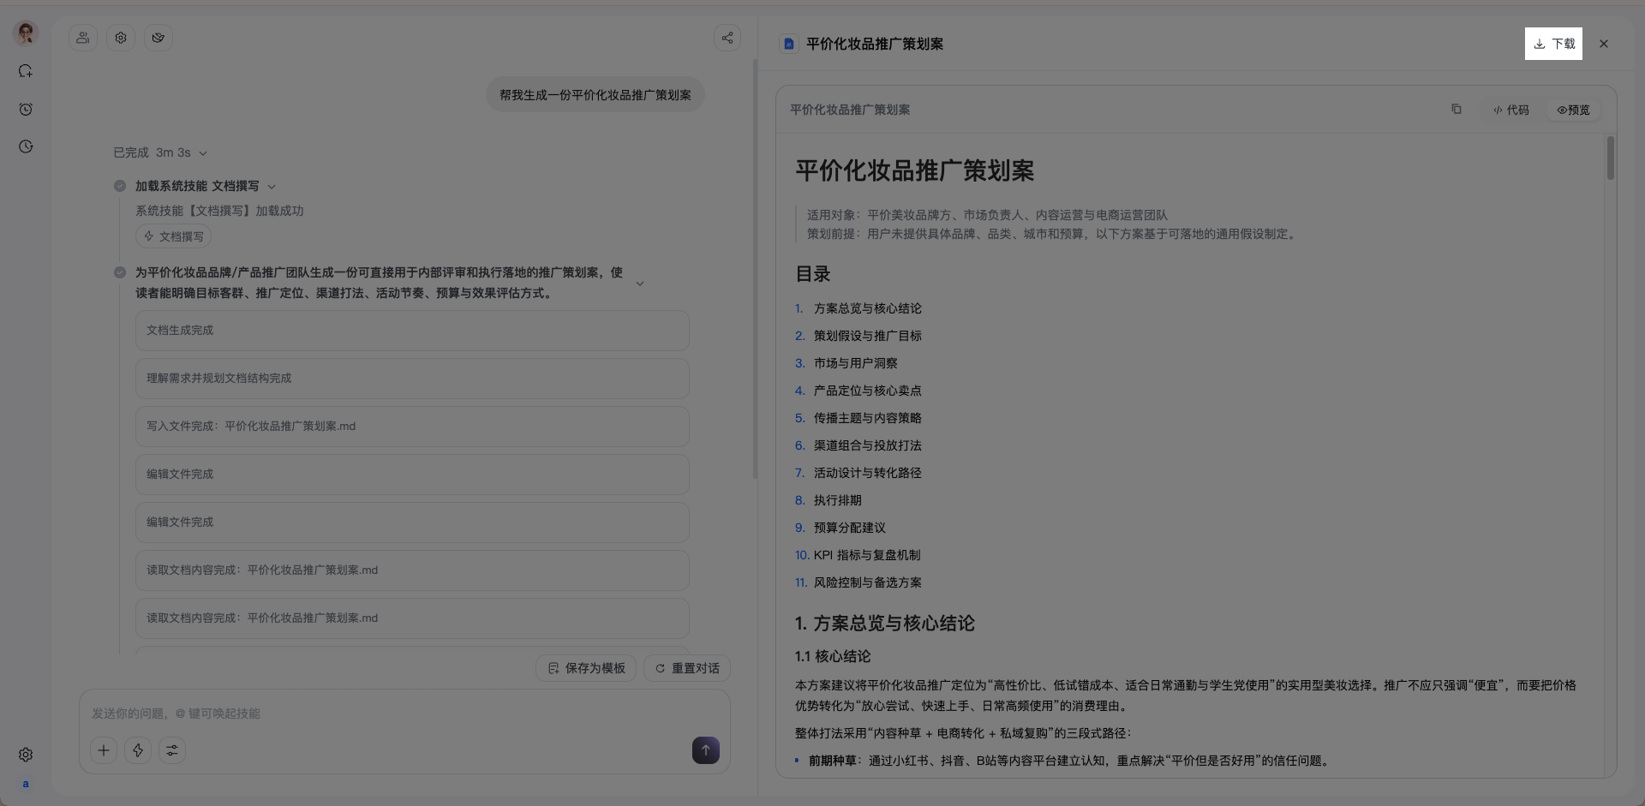Screen dimensions: 1645x806
Task: Jump to 执行排期 in the table of contents
Action: click(x=837, y=500)
